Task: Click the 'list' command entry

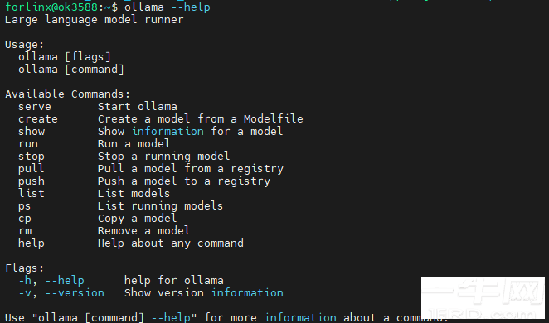Action: coord(32,194)
